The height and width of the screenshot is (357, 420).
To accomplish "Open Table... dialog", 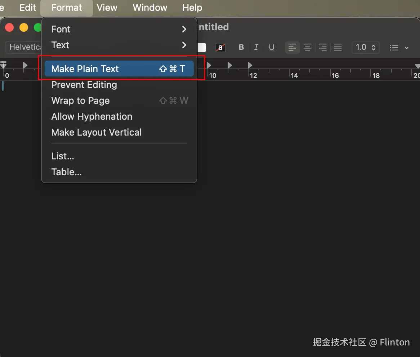I will (x=119, y=172).
